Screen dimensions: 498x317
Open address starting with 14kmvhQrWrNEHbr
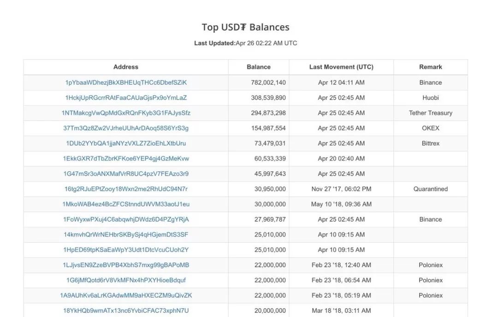(x=126, y=235)
